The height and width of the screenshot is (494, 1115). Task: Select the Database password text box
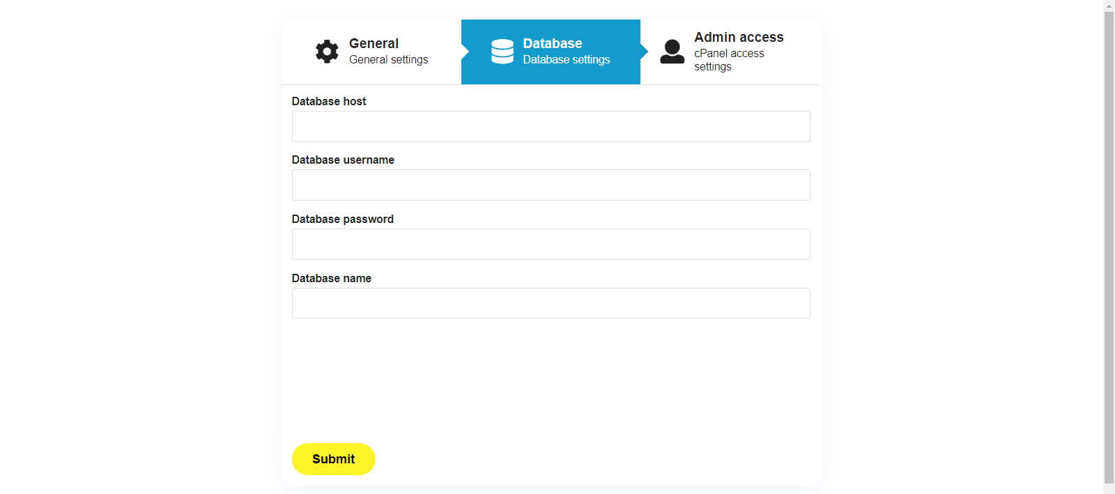click(x=551, y=245)
